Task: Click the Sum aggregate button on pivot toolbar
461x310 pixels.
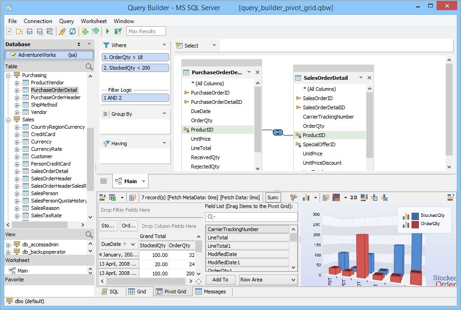Action: (272, 197)
